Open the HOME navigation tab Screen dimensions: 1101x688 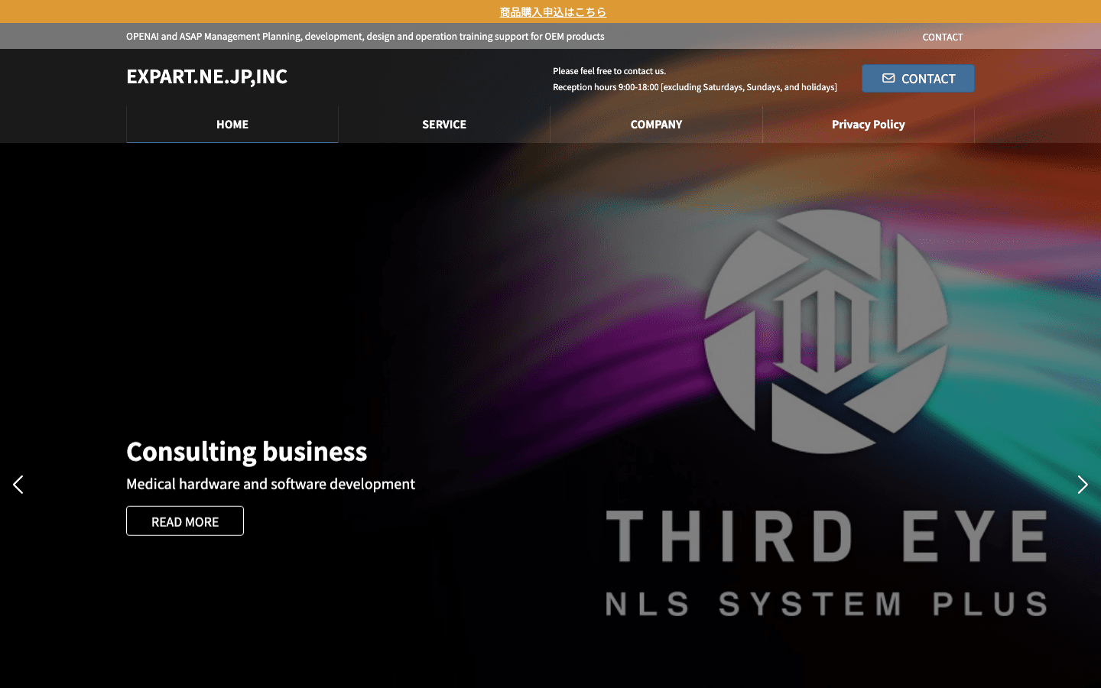click(232, 124)
